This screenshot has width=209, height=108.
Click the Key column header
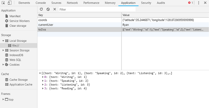coord(80,15)
